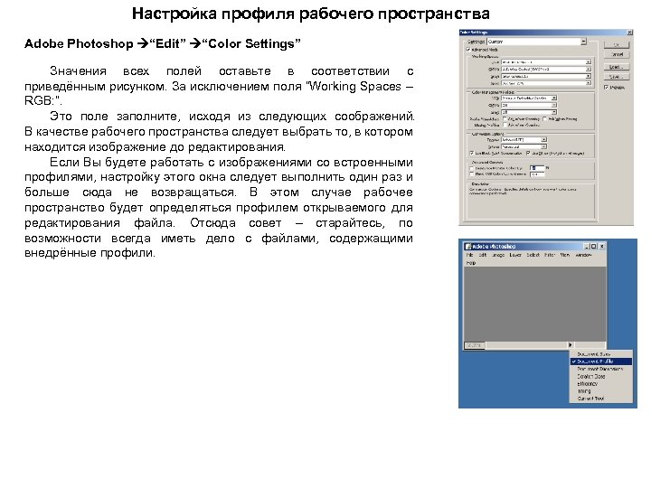Expand the Working Spaces Gray dropdown
This screenshot has height=488, width=651.
(546, 76)
